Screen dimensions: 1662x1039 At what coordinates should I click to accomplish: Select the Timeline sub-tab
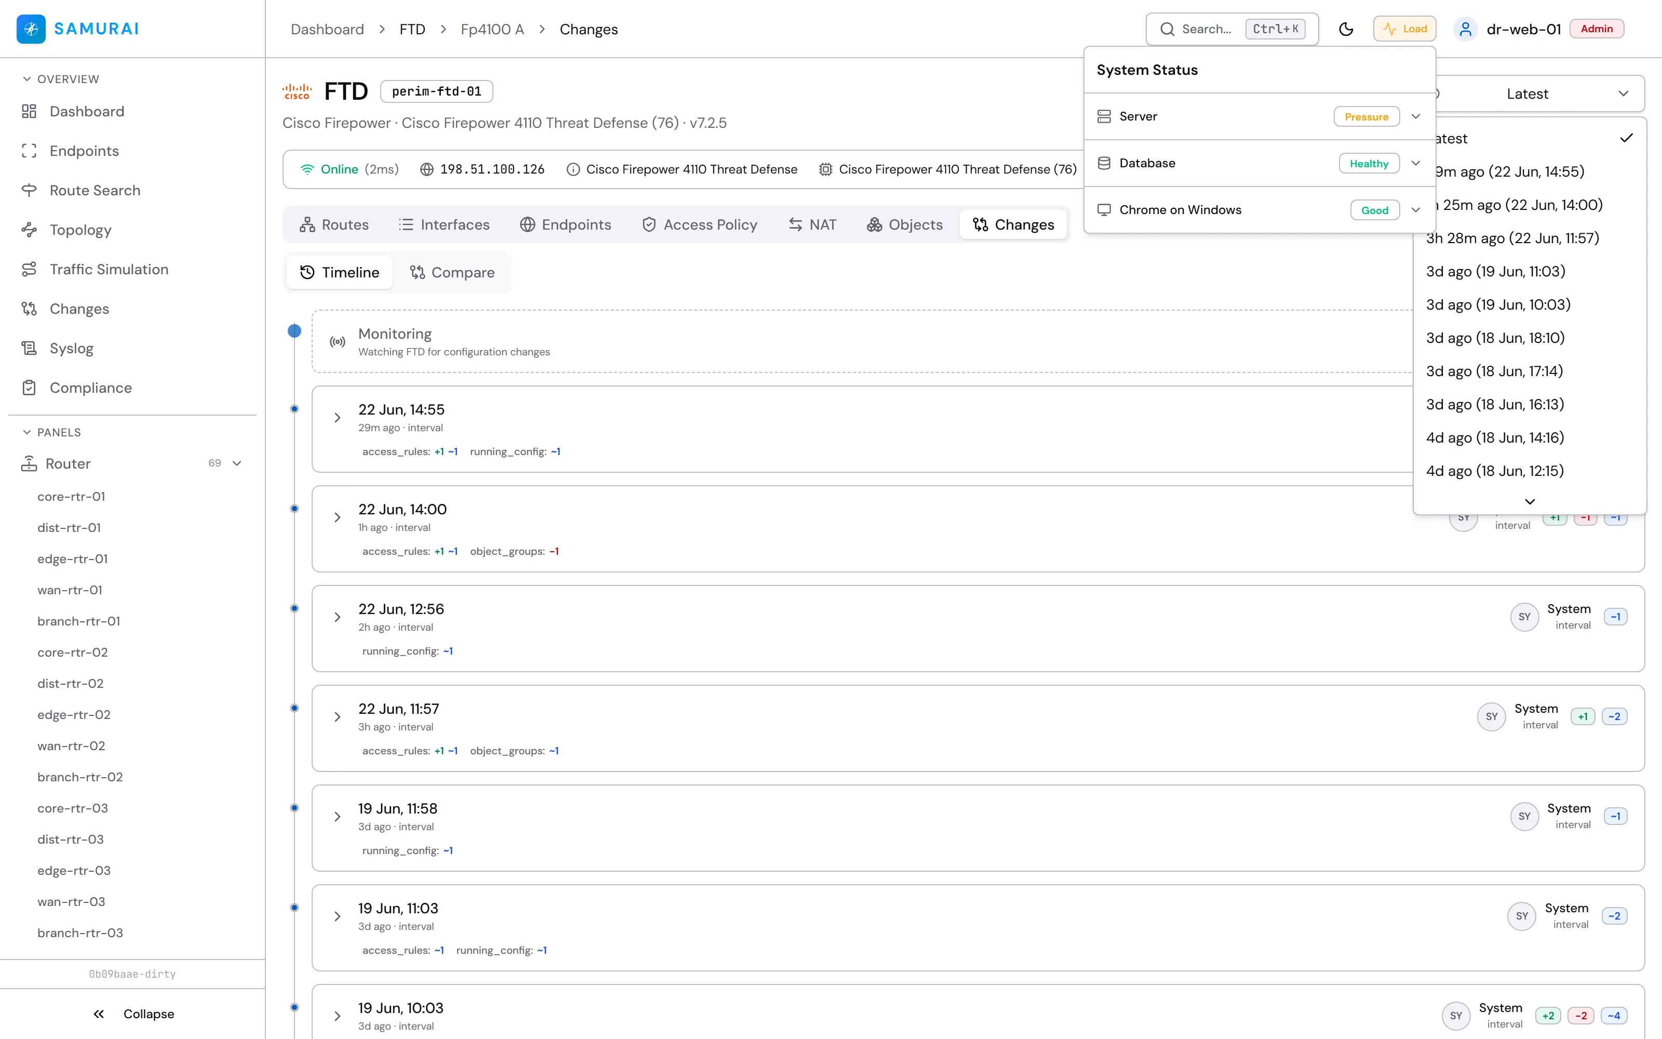point(339,273)
